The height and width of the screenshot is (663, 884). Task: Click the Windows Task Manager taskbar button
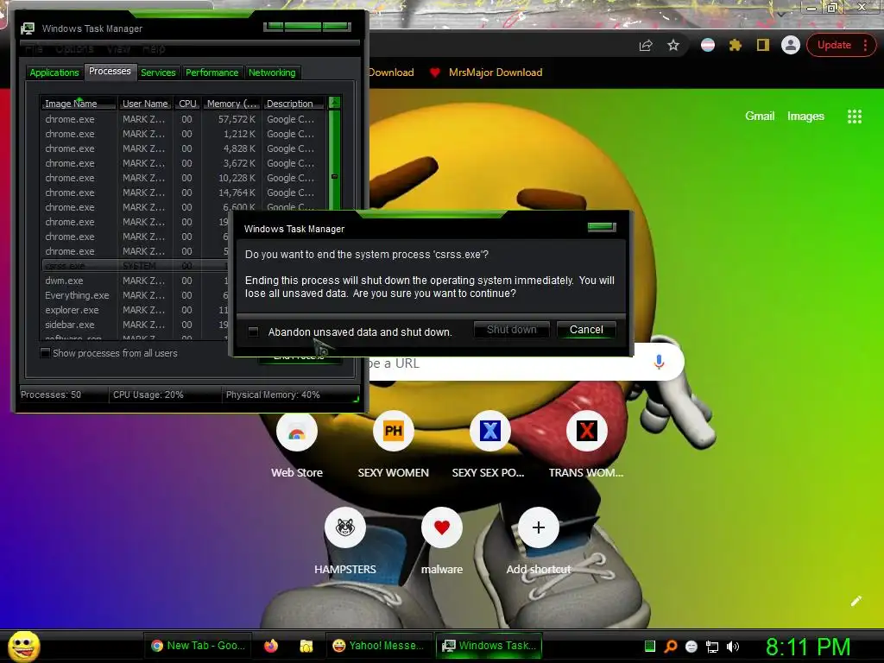[x=489, y=646]
